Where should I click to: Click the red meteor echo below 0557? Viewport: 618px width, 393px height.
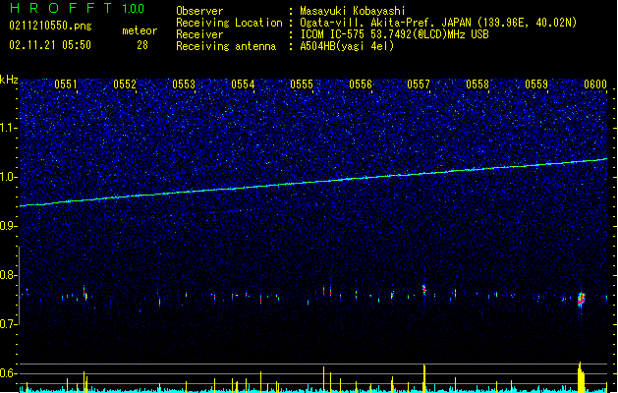[x=424, y=289]
